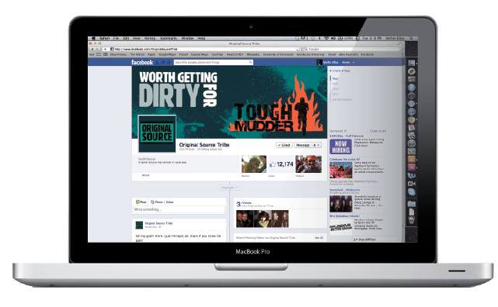Open the folder stack in the Dock
This screenshot has width=498, height=307.
411,203
